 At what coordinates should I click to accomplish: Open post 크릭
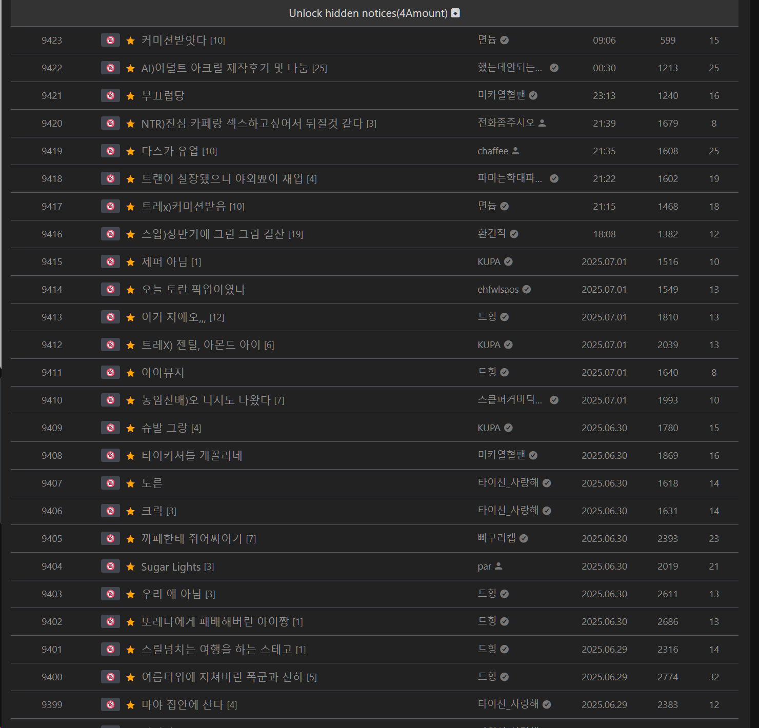[x=152, y=511]
